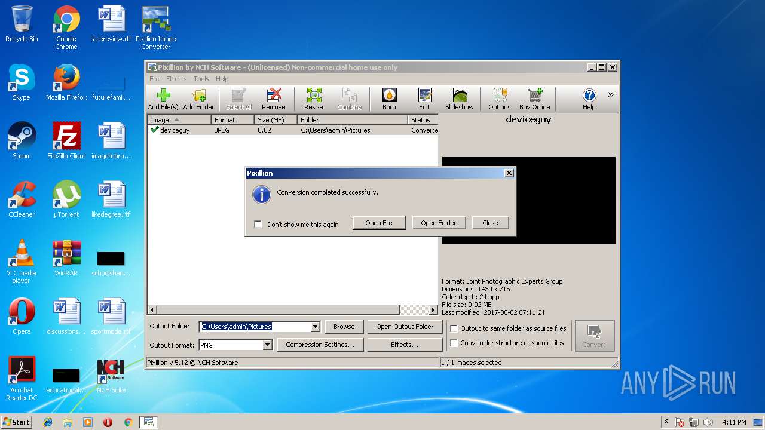The width and height of the screenshot is (765, 430).
Task: Open the Help toolbar icon
Action: pyautogui.click(x=589, y=99)
